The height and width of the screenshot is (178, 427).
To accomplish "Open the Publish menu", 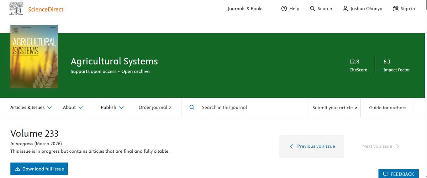I will [x=112, y=108].
